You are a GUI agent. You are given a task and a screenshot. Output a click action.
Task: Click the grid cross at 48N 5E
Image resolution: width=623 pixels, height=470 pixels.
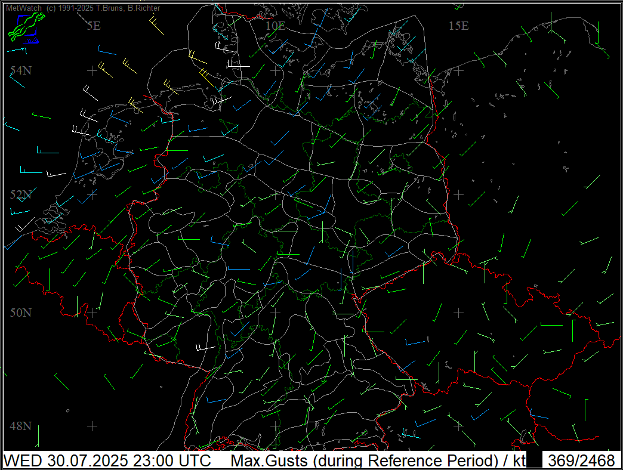tap(92, 426)
